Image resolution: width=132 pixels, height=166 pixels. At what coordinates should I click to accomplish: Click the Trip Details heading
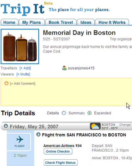click(x=18, y=113)
